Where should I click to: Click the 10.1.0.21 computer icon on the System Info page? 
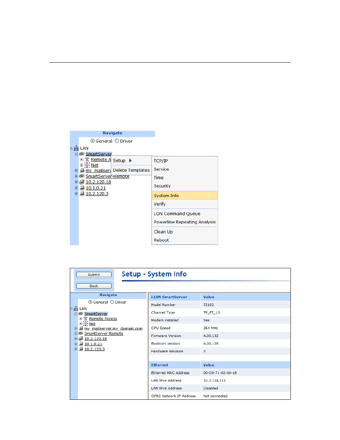[81, 344]
